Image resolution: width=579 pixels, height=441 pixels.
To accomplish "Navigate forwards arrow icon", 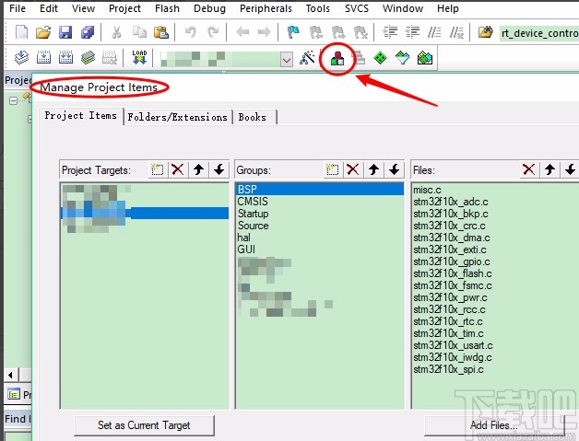I will pyautogui.click(x=264, y=32).
